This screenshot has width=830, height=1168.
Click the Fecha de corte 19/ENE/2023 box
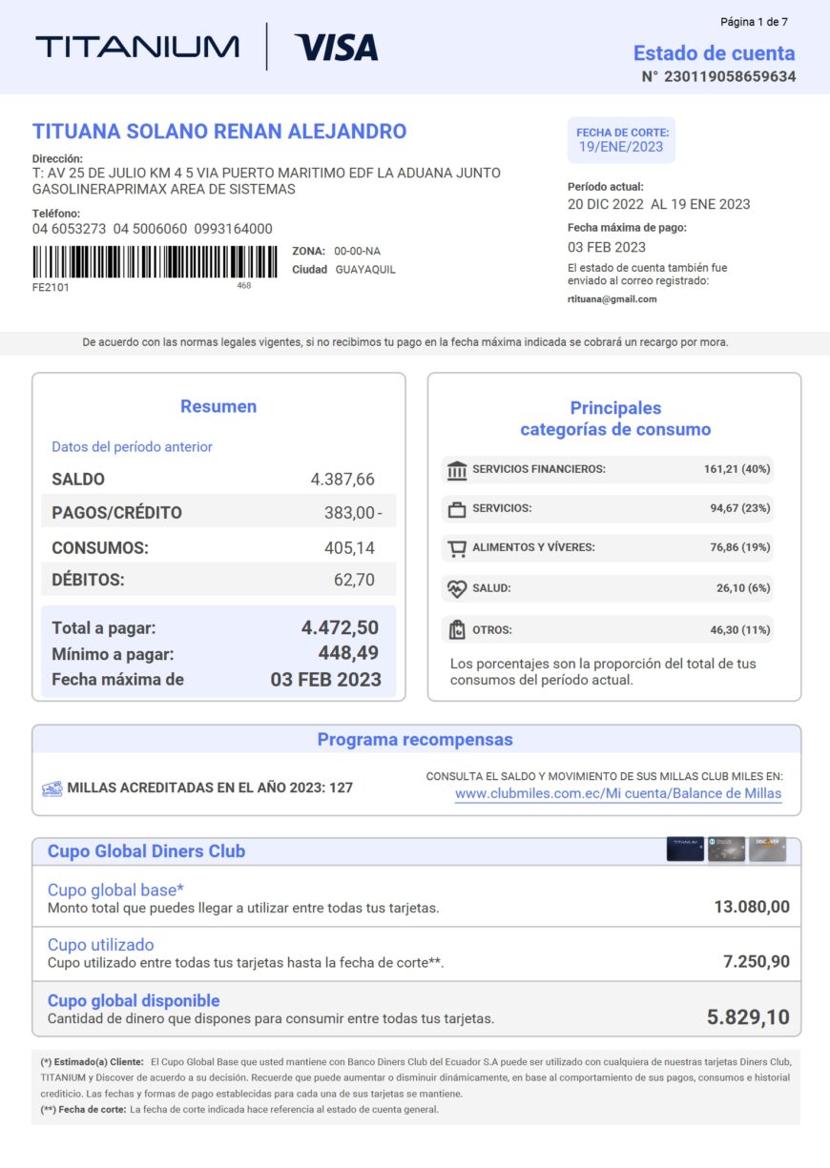621,140
